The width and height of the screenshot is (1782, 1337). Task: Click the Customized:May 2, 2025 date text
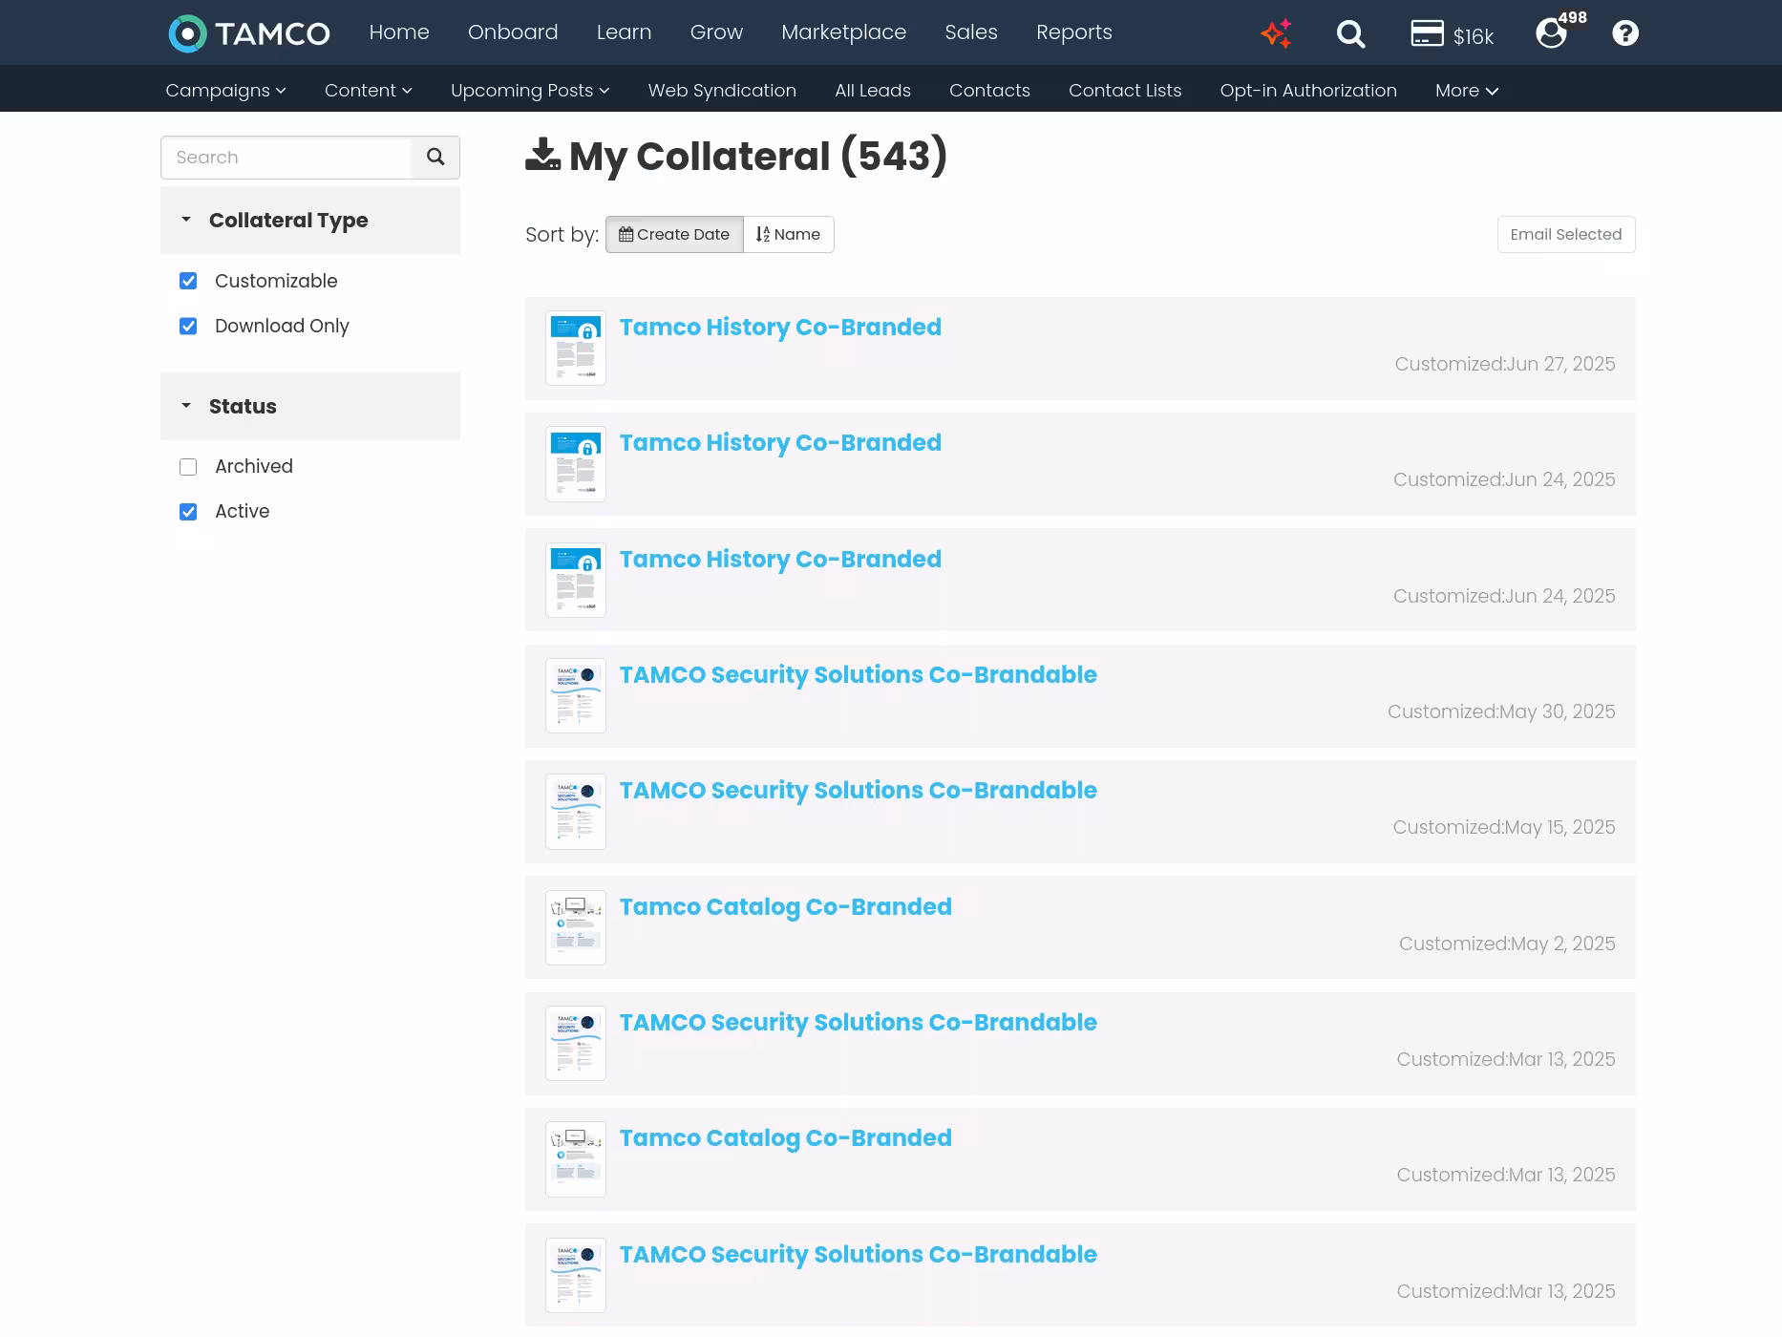[1507, 944]
